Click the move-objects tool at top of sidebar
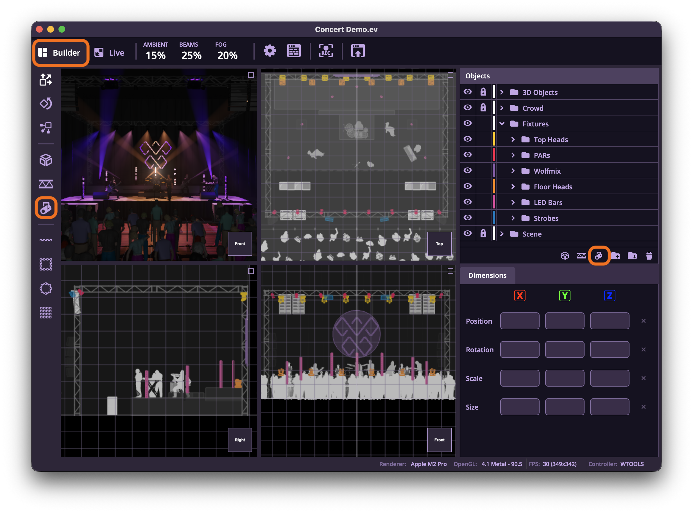This screenshot has width=693, height=513. pyautogui.click(x=46, y=80)
